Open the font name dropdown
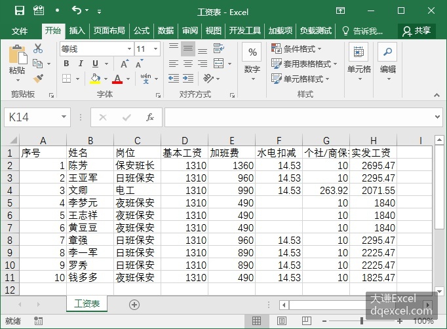Image resolution: width=447 pixels, height=329 pixels. [x=129, y=48]
